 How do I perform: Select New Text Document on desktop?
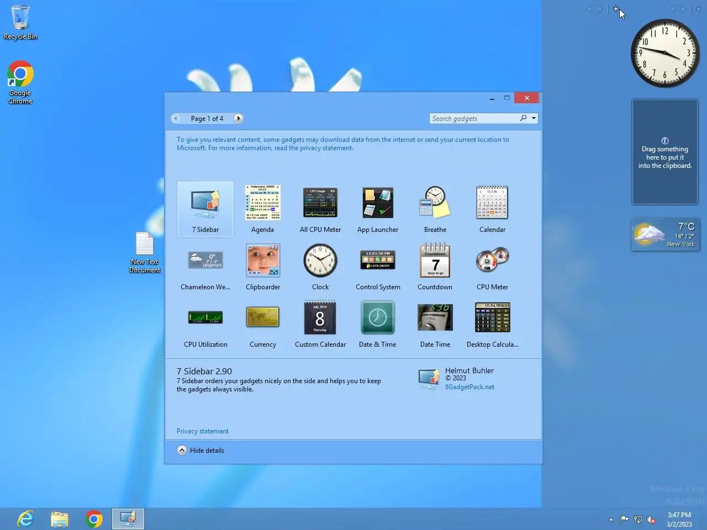point(145,252)
